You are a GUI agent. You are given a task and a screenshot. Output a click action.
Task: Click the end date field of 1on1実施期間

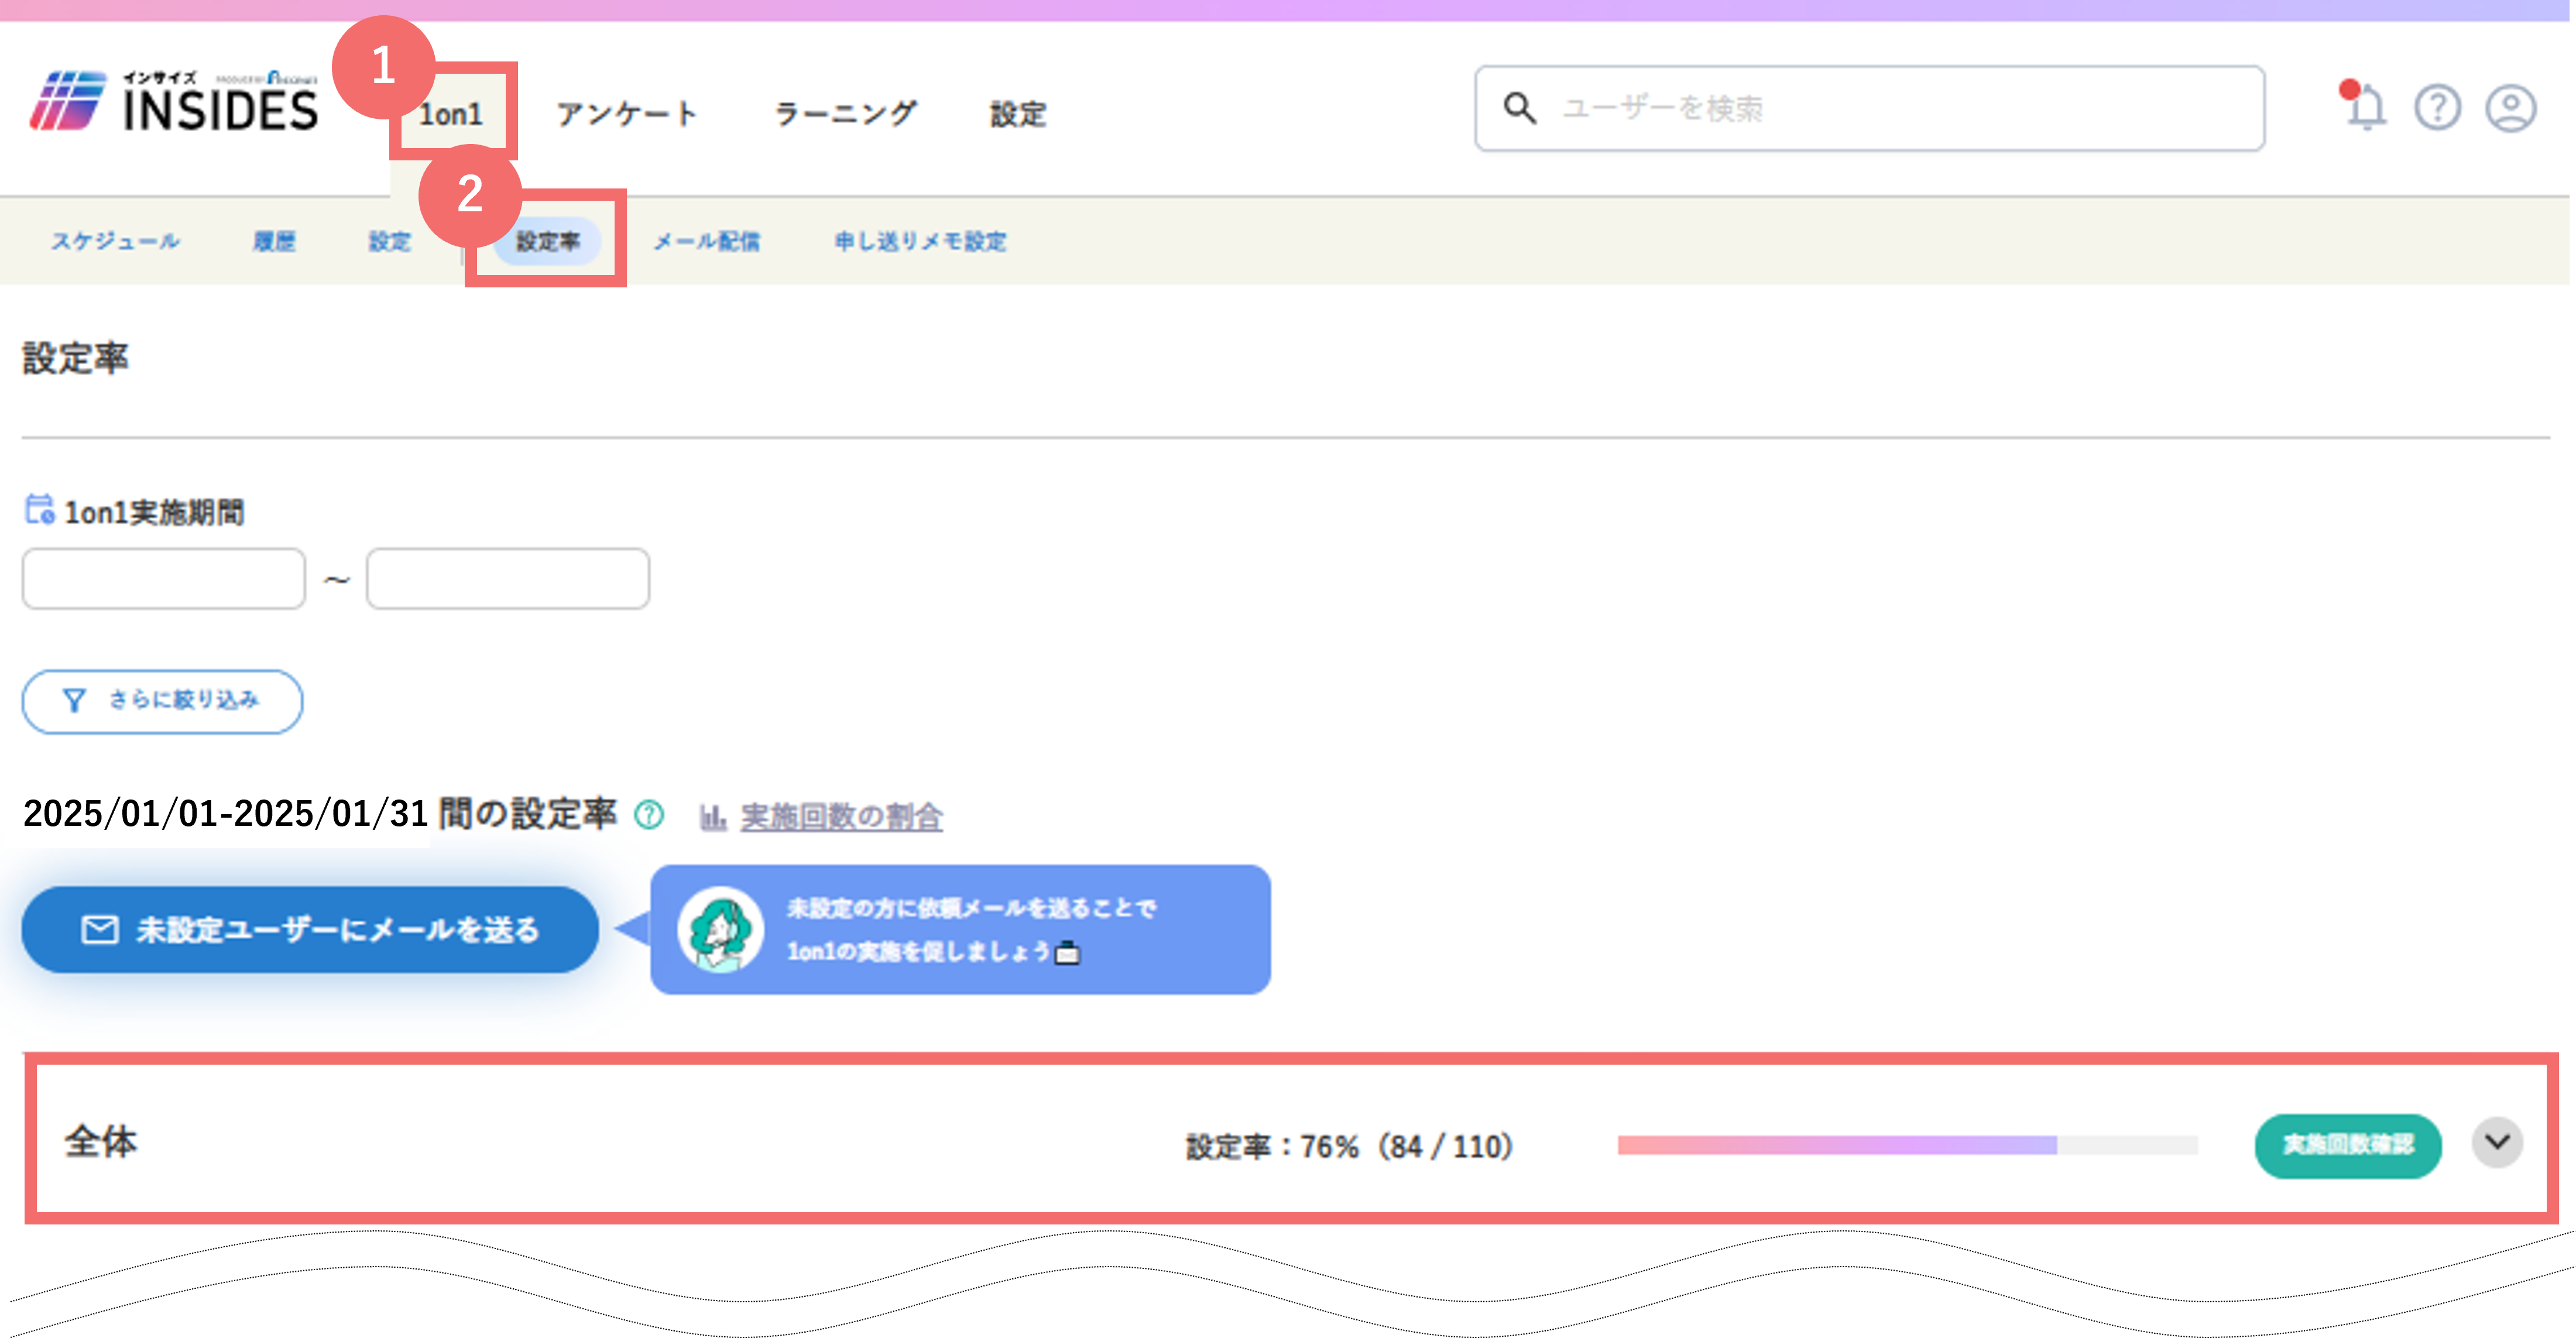point(508,578)
